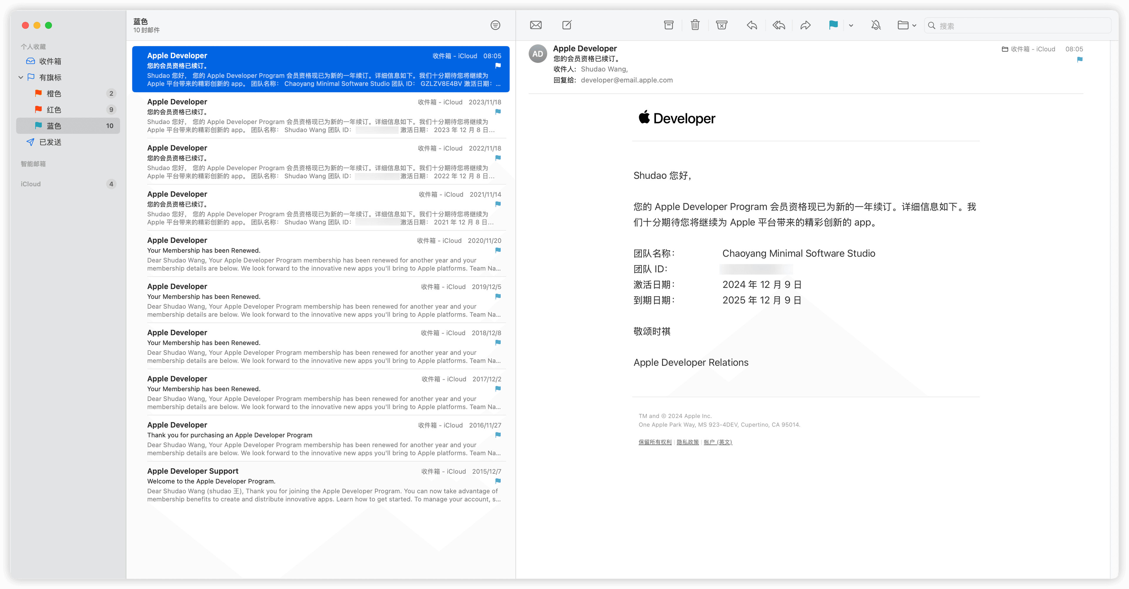The image size is (1129, 589).
Task: Select the 橙色 orange flag mailbox
Action: 54,93
